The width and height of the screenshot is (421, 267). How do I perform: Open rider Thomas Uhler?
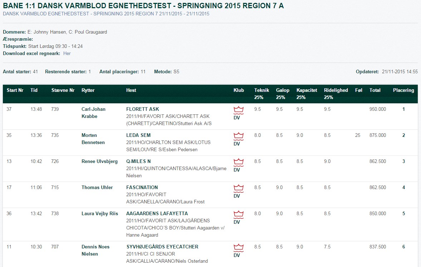click(x=97, y=187)
